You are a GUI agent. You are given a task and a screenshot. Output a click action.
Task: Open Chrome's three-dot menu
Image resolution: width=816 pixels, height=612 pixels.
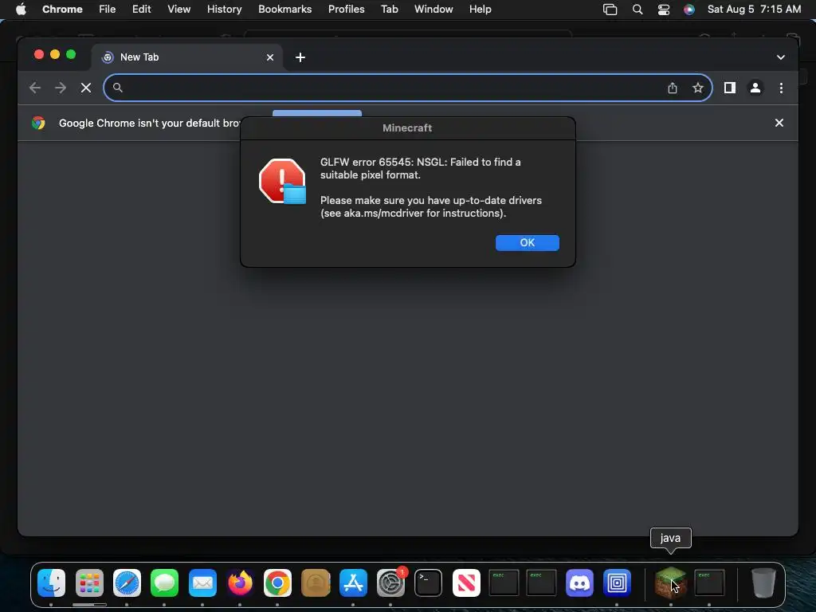tap(781, 88)
